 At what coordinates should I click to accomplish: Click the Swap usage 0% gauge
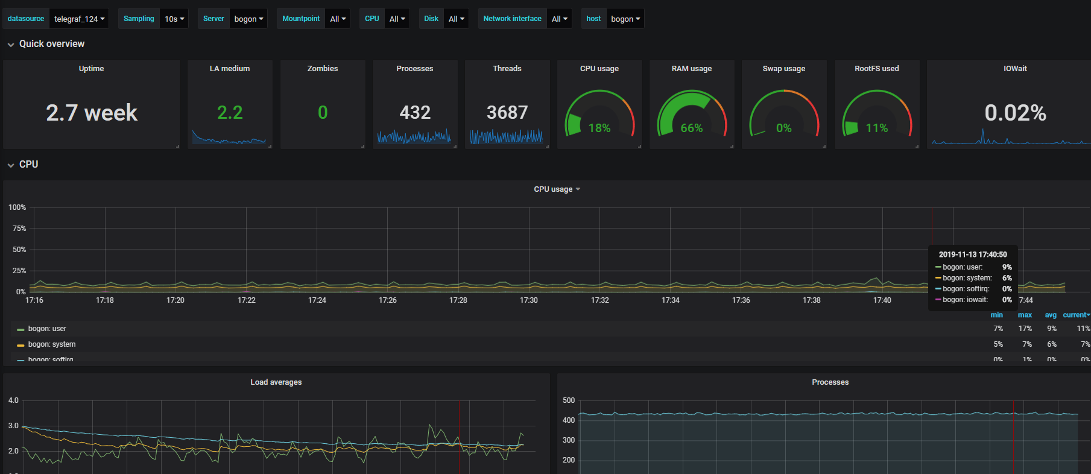[x=784, y=115]
